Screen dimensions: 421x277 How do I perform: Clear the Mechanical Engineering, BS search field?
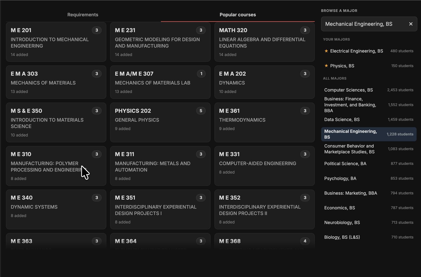click(411, 24)
